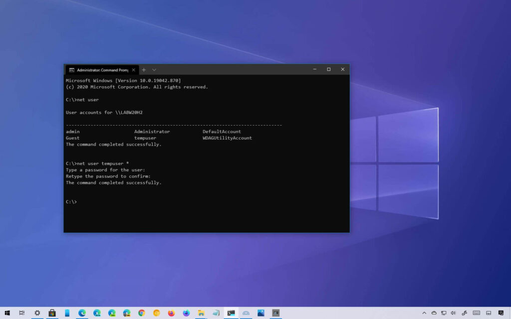
Task: Select the active Windows Terminal taskbar icon
Action: click(x=231, y=313)
